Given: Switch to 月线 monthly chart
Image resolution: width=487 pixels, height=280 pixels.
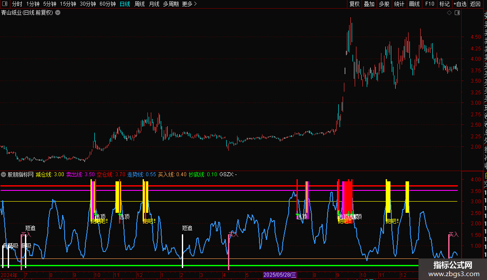Looking at the screenshot, I should tap(154, 4).
